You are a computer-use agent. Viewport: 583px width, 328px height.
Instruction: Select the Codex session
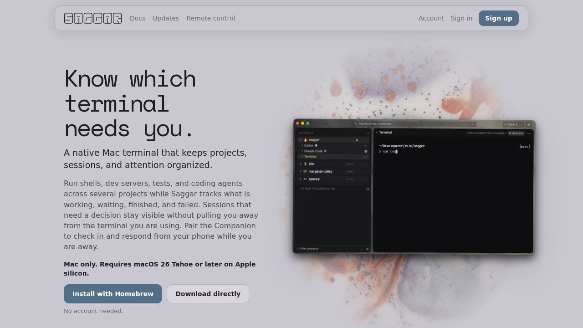tap(333, 145)
